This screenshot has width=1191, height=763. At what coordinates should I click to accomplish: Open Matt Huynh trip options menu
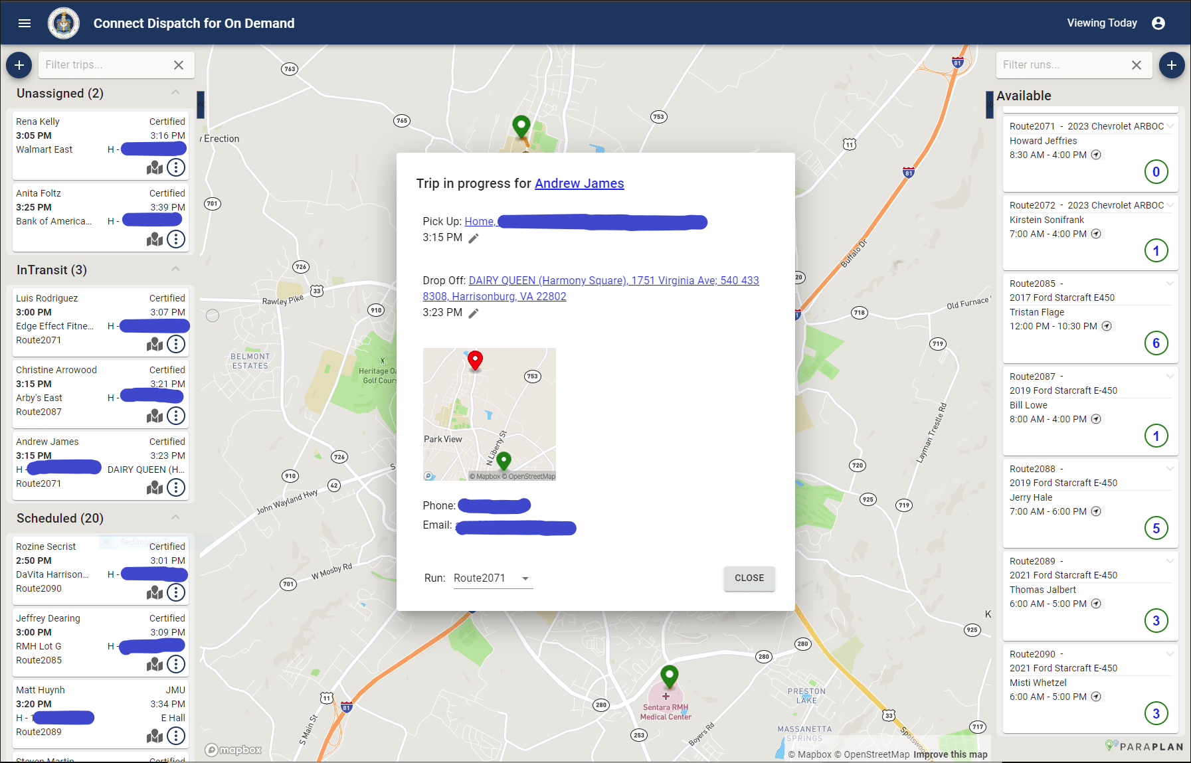point(176,736)
